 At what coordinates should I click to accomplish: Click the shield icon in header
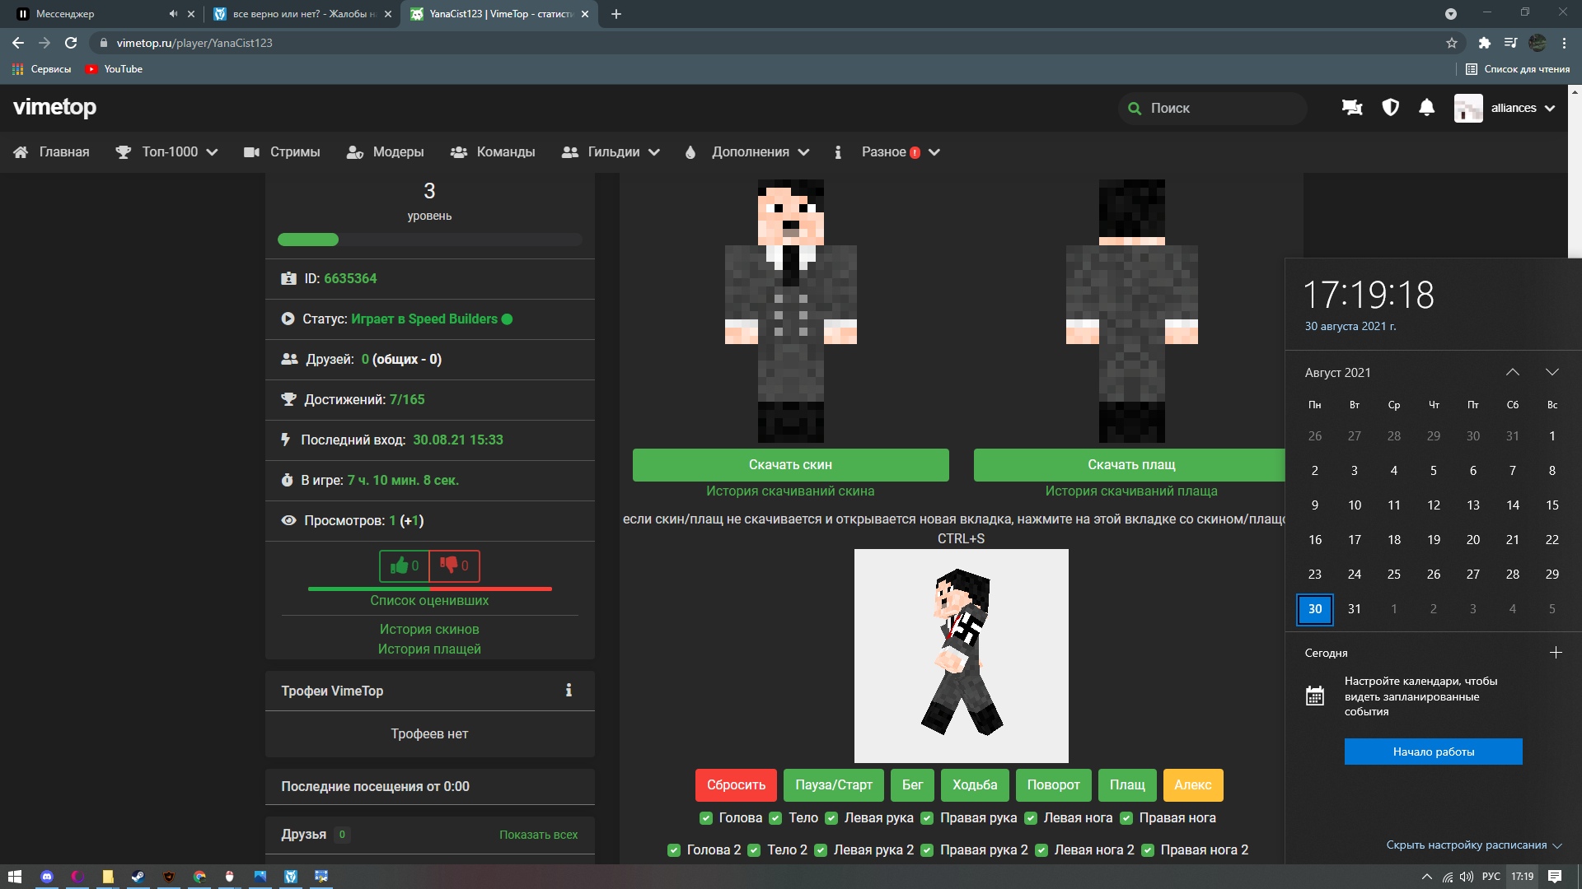tap(1390, 108)
